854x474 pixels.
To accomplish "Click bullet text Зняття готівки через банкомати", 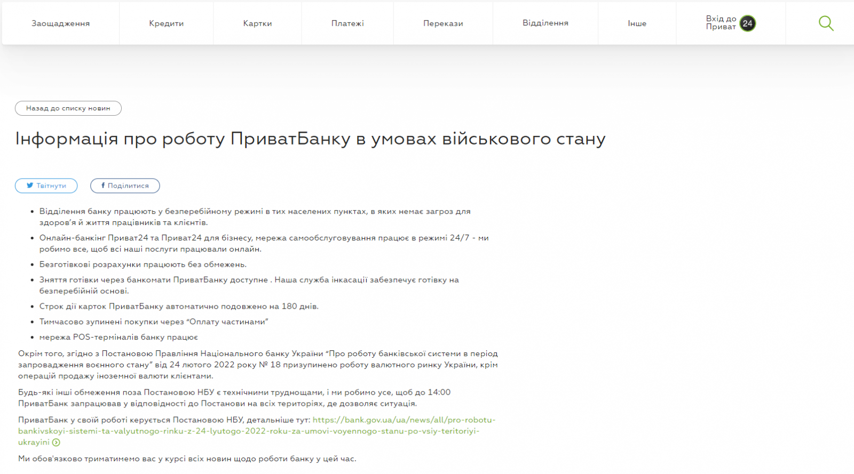I will point(249,285).
